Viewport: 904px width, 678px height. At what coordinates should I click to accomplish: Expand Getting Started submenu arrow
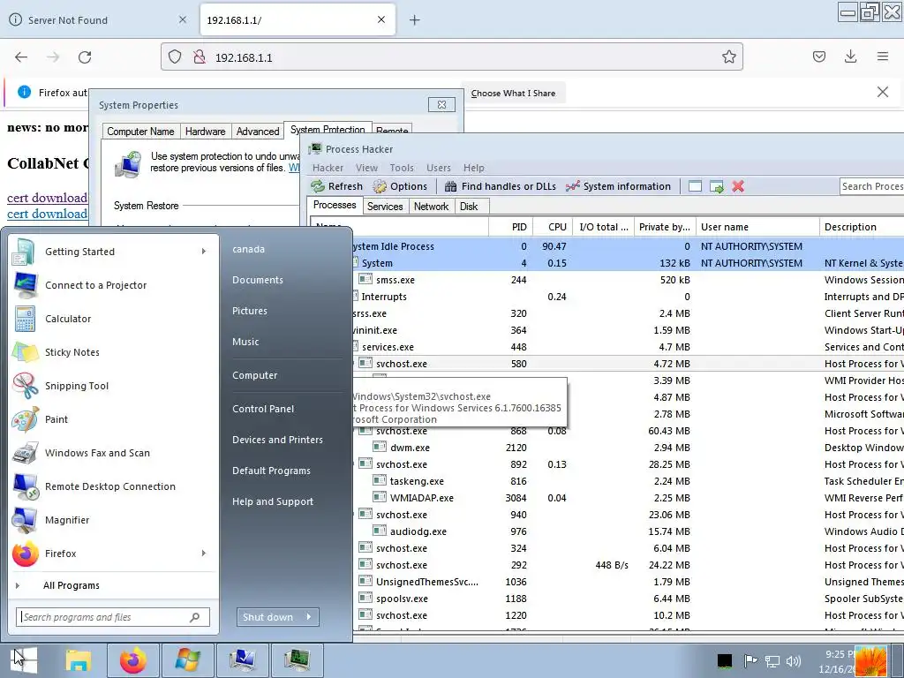(204, 252)
